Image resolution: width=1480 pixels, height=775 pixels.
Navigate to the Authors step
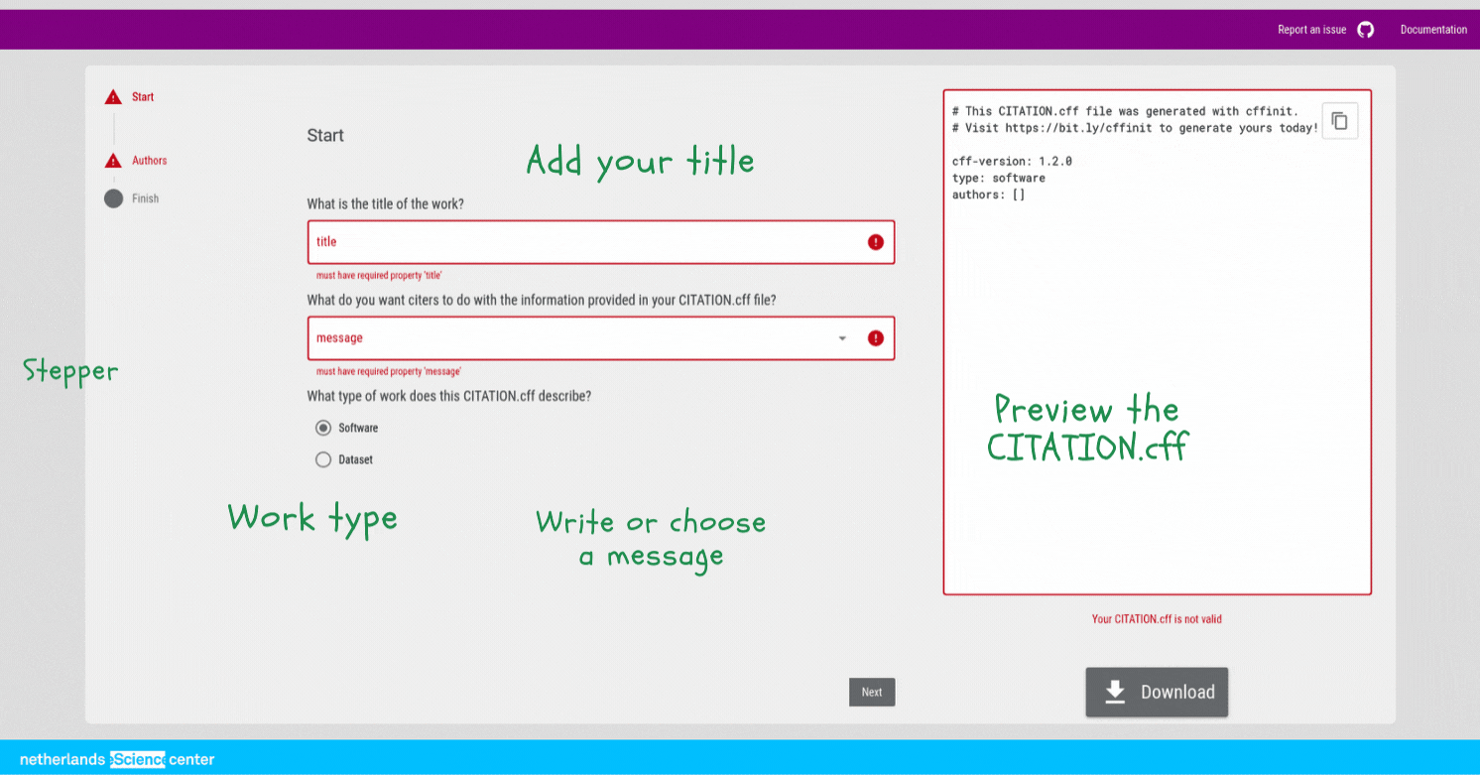(x=148, y=159)
